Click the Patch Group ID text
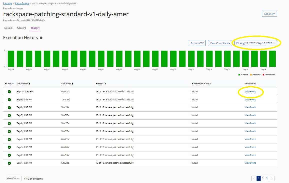Screen dimensions: 289x183 tap(24, 21)
